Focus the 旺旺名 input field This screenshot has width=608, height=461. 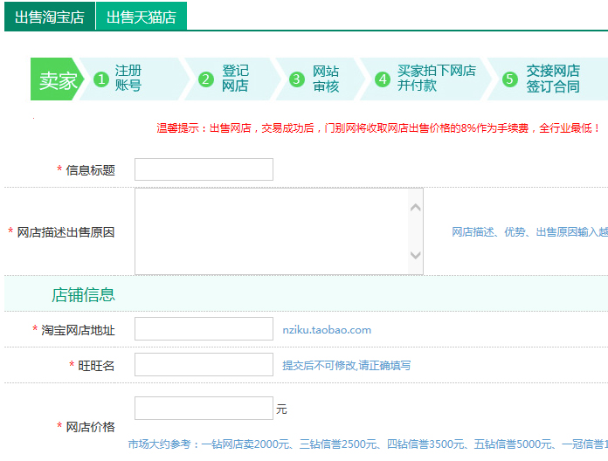204,365
